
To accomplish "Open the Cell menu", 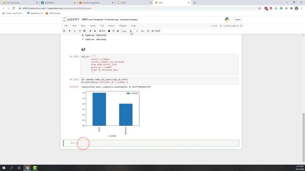I will (102, 26).
